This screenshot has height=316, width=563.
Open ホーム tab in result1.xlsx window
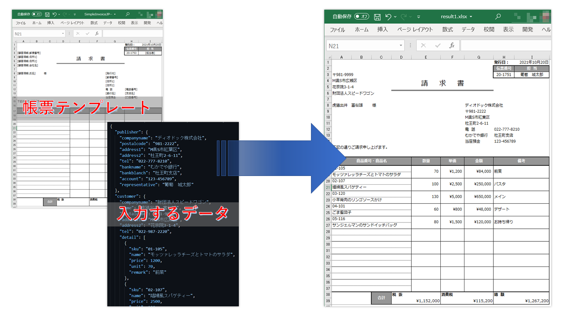[362, 29]
